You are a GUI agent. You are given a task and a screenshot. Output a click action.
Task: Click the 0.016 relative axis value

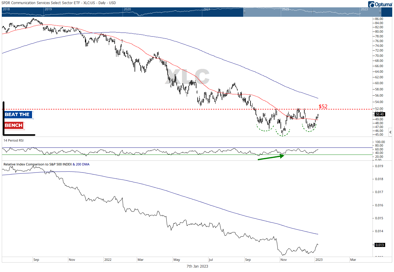(x=379, y=205)
